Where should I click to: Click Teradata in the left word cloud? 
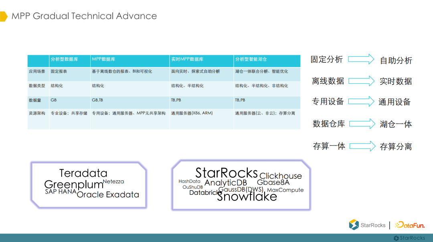83,173
